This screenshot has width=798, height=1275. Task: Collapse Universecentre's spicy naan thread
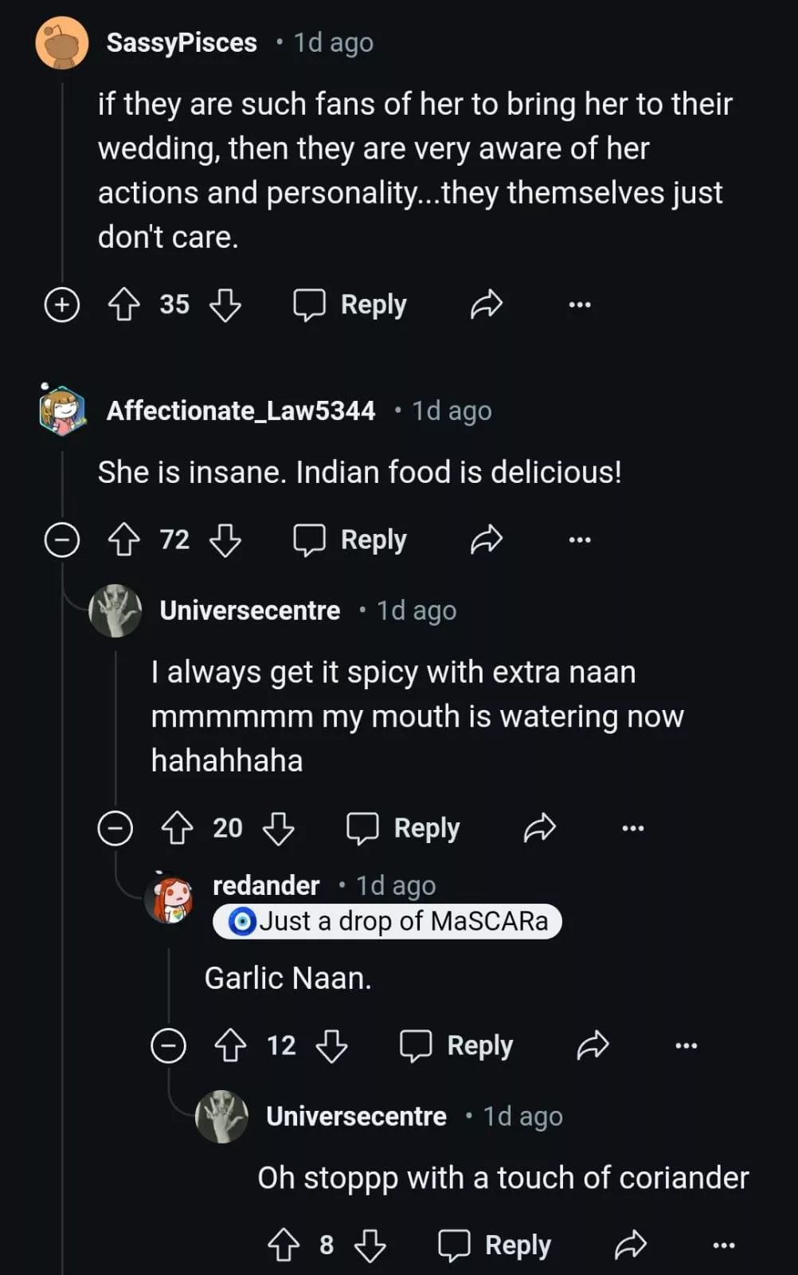115,828
